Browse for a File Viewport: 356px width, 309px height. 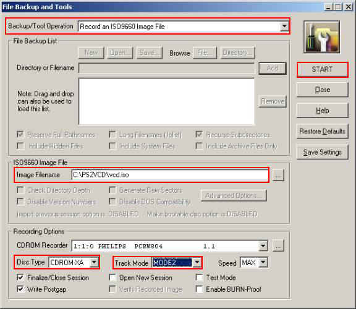coord(205,53)
